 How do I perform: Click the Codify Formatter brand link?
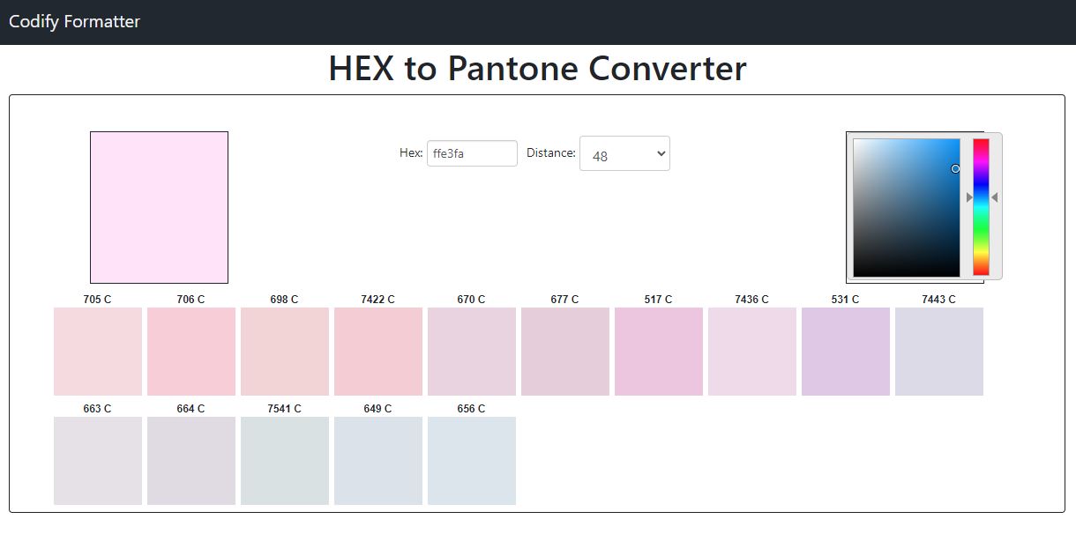coord(74,21)
